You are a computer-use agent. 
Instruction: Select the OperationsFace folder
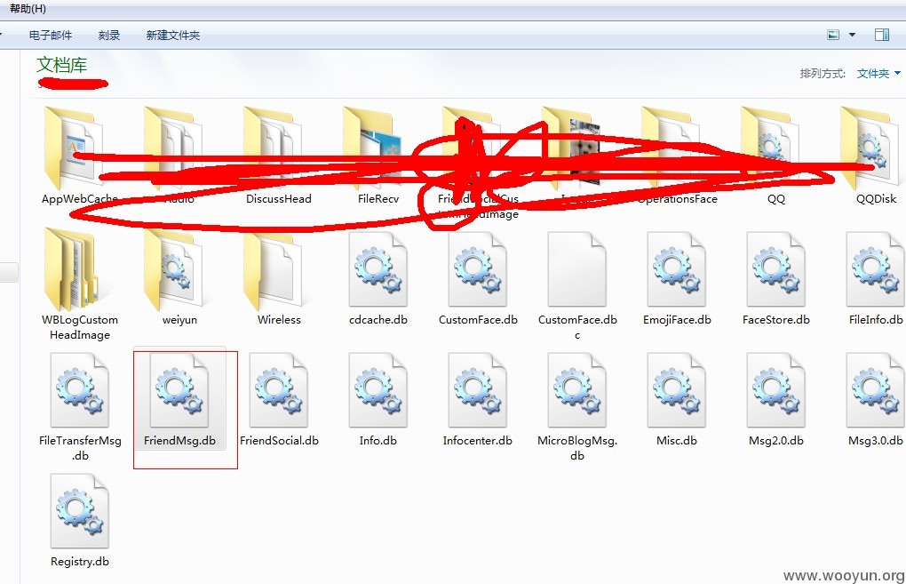[x=677, y=156]
